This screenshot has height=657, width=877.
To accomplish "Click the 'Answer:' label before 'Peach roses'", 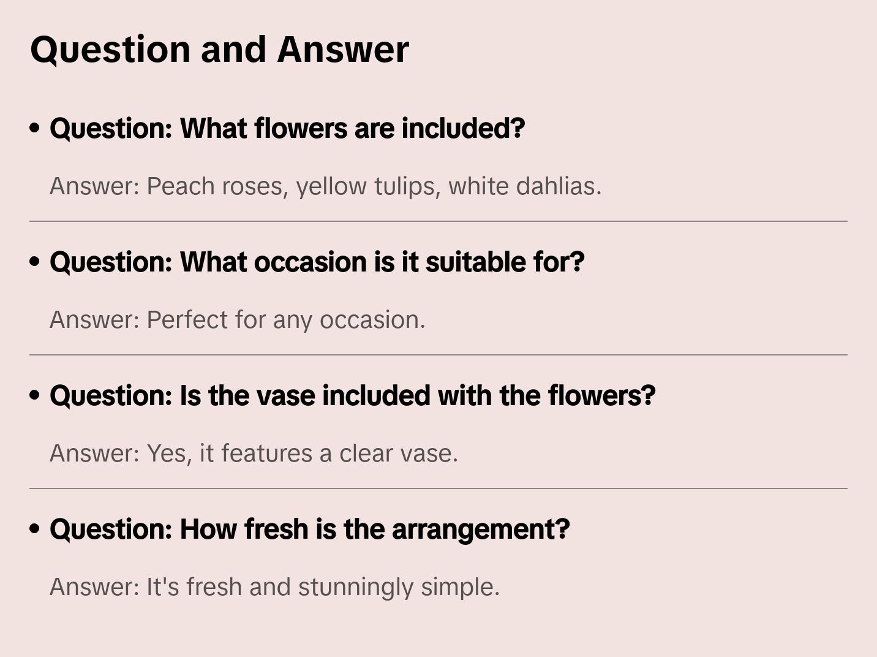I will pyautogui.click(x=95, y=186).
